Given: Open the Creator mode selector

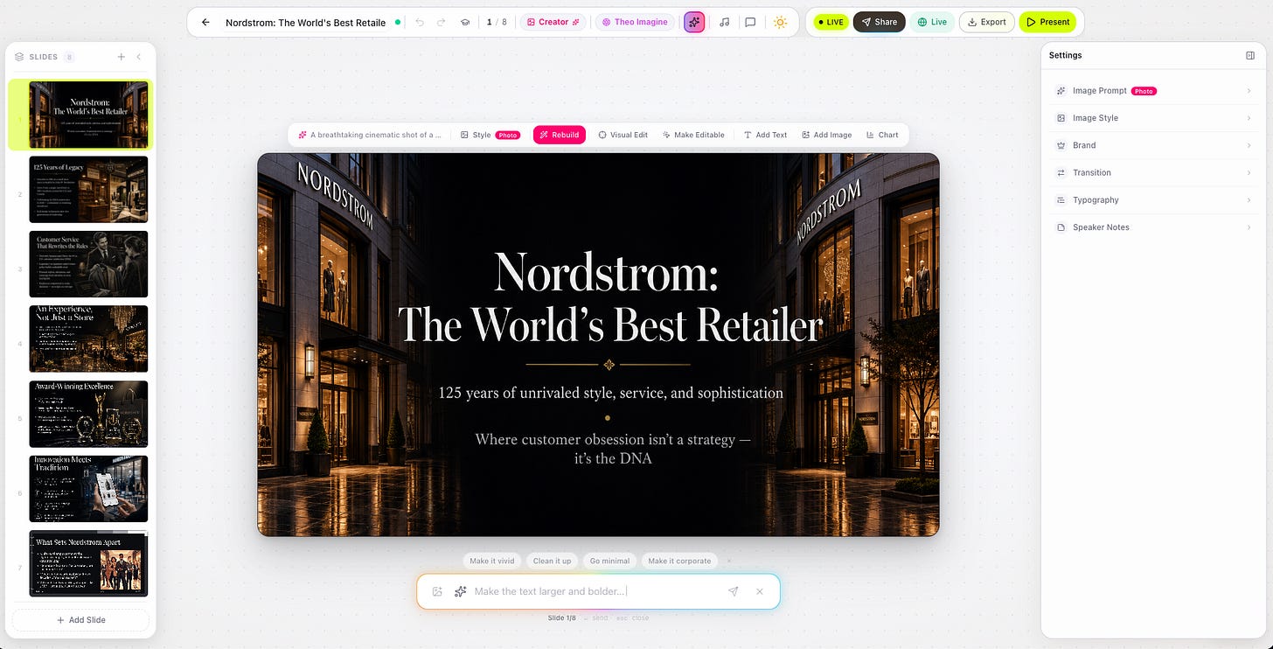Looking at the screenshot, I should pos(553,22).
